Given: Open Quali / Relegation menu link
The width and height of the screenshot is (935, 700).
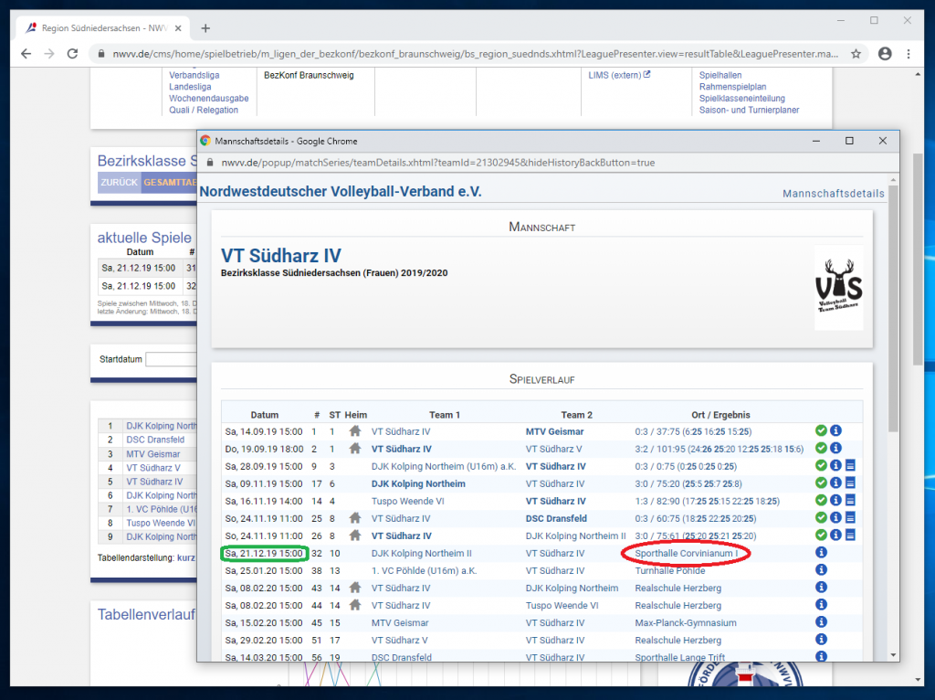Looking at the screenshot, I should (204, 110).
